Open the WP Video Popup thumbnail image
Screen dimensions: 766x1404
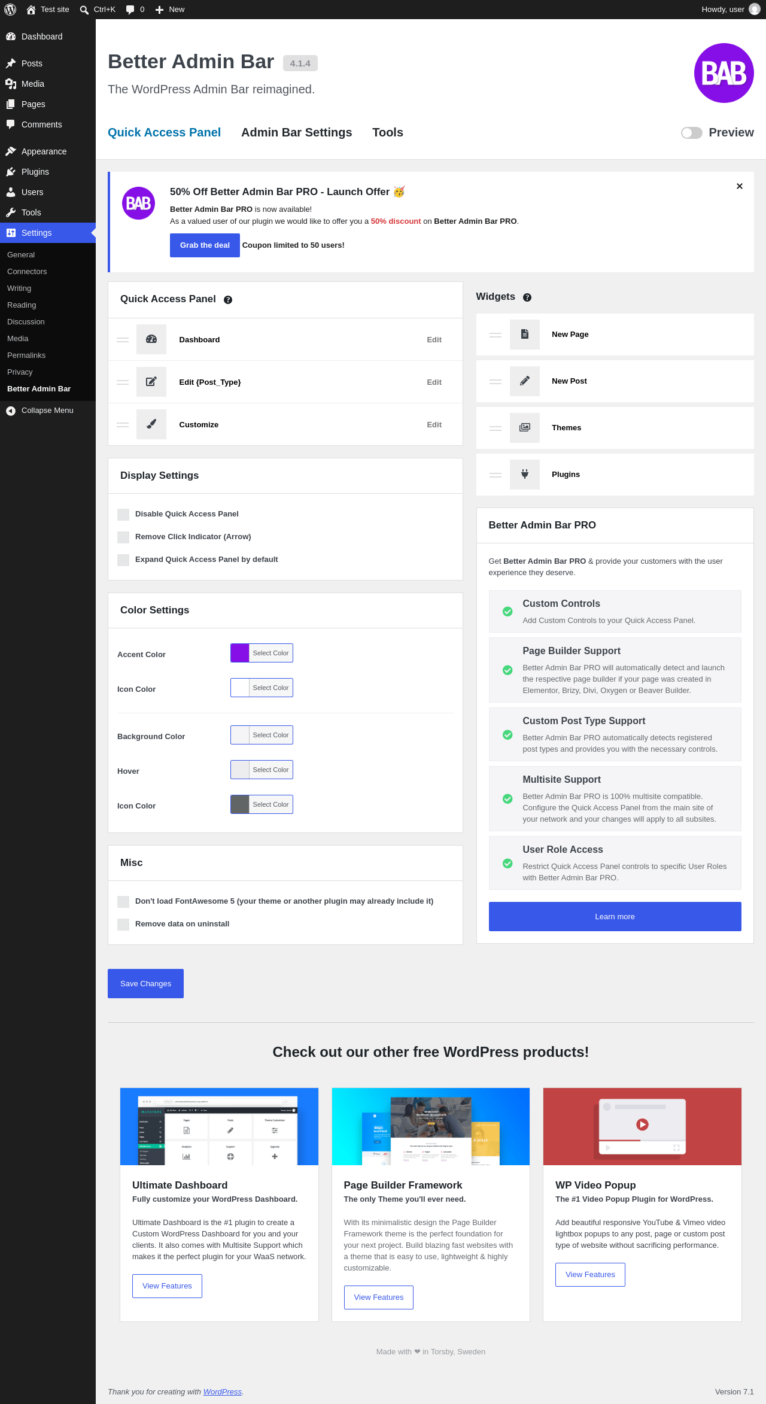(x=642, y=1126)
